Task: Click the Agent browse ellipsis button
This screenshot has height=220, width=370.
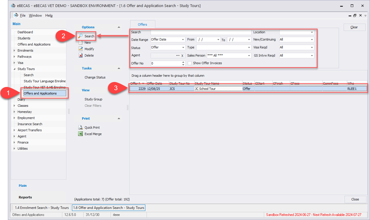Action: tap(178, 55)
